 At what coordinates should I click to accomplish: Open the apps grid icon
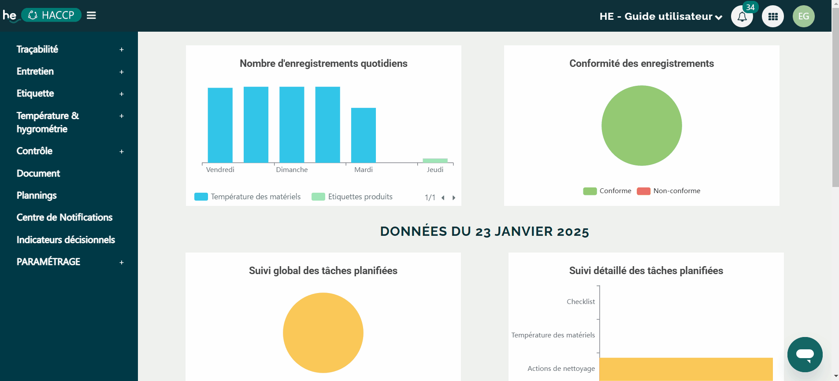click(x=773, y=17)
